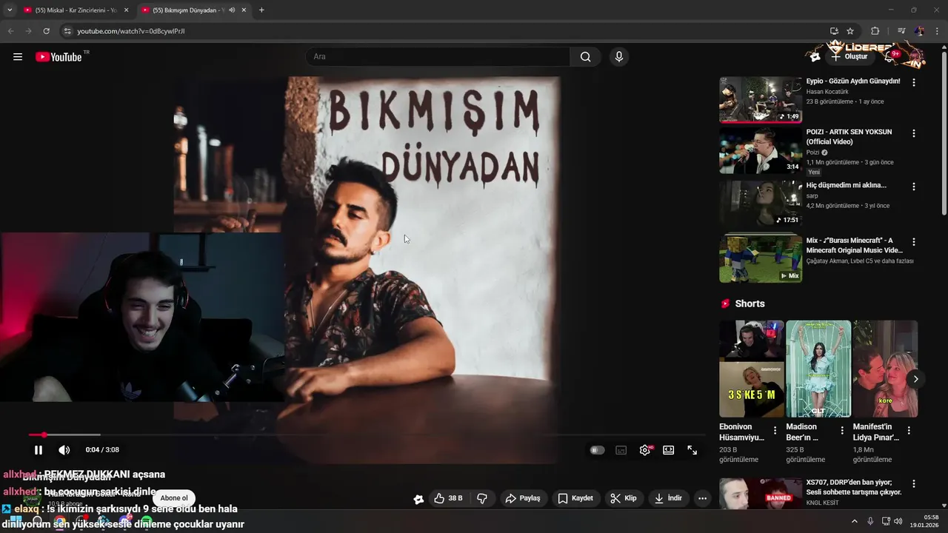The height and width of the screenshot is (533, 948).
Task: Open the media controls icon
Action: 901,31
